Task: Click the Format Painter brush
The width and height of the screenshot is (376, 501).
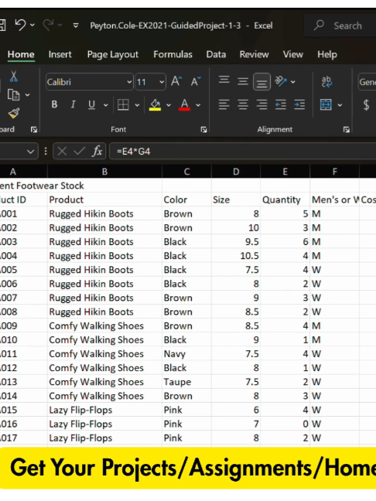Action: pyautogui.click(x=13, y=114)
